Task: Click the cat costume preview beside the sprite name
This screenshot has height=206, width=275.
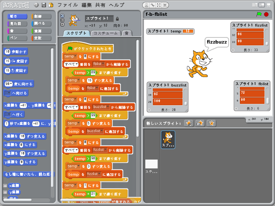Action: (x=74, y=20)
